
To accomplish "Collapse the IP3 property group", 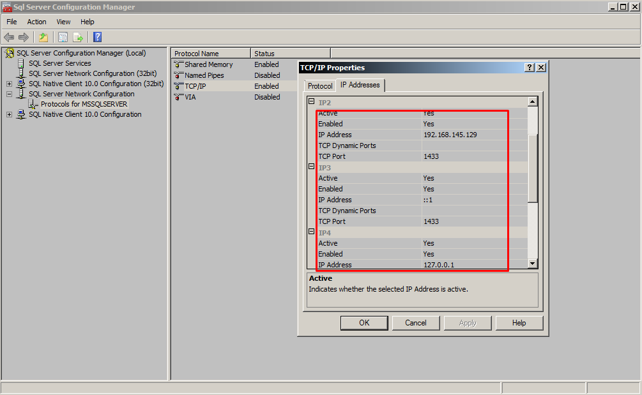I will 312,167.
